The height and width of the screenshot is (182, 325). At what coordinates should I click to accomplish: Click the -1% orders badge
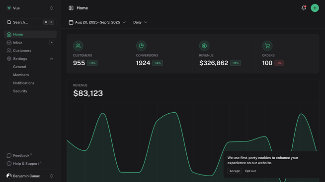279,63
